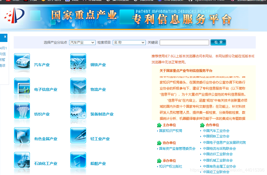Open the 电子信息产业 monitor icon
This screenshot has height=175, width=267.
[22, 86]
